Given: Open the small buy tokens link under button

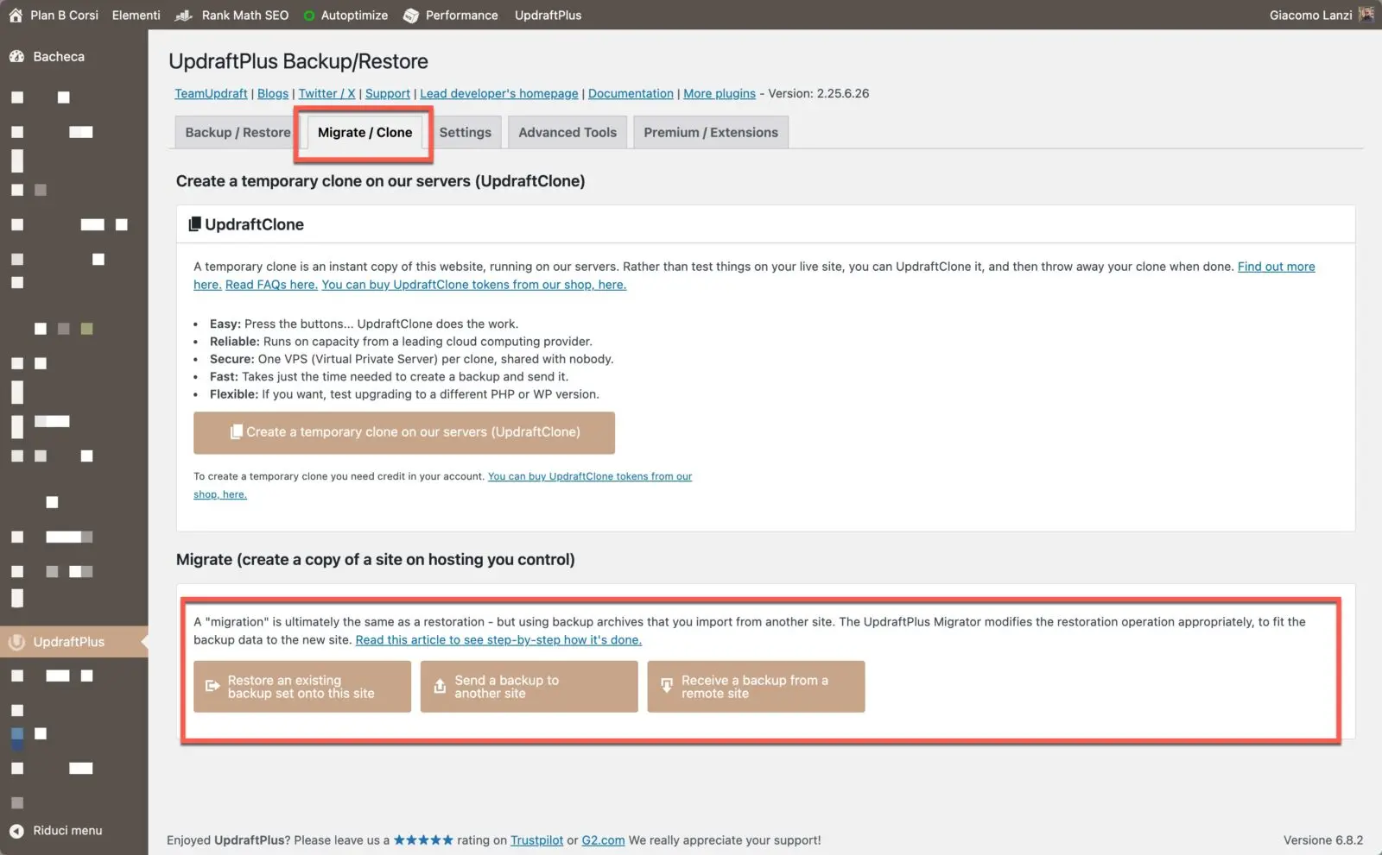Looking at the screenshot, I should coord(590,476).
